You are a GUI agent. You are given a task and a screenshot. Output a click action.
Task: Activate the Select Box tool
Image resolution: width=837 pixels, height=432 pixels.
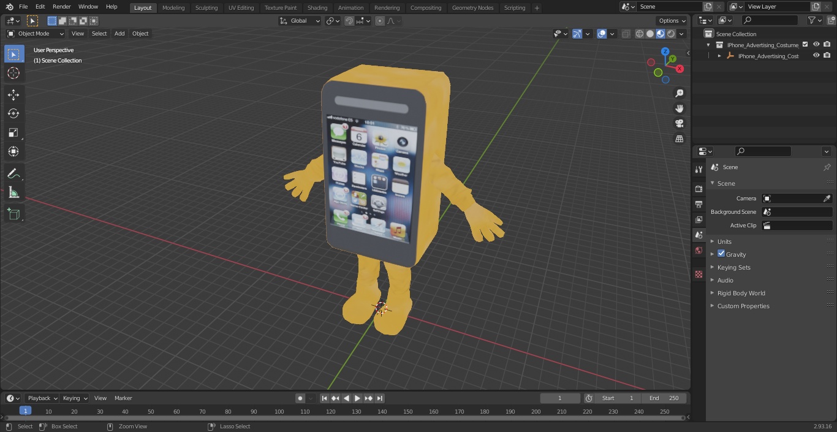pyautogui.click(x=13, y=54)
